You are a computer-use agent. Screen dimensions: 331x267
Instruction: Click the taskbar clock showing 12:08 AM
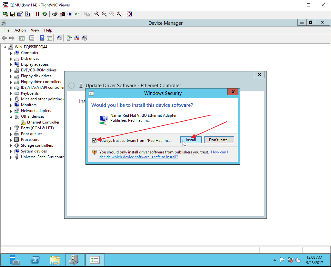point(314,260)
